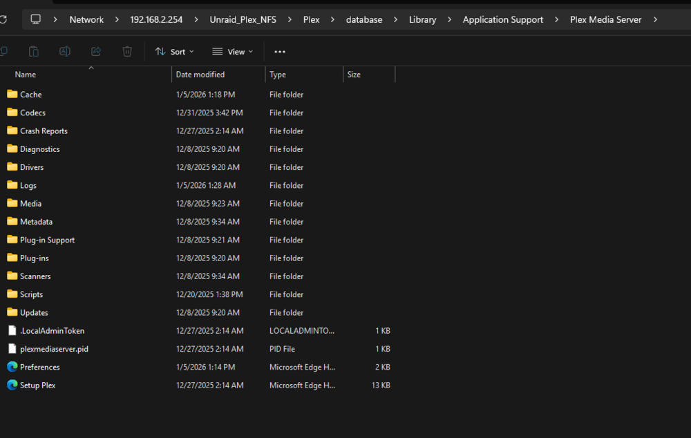Expand the chevron after 192.168.2.254

click(x=196, y=19)
